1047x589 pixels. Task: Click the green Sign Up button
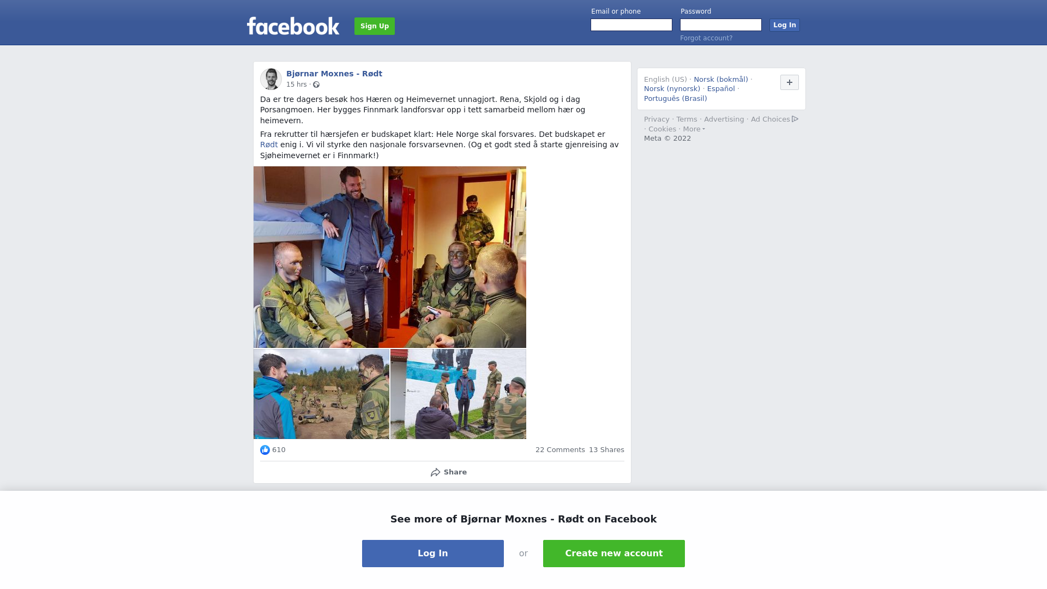(x=375, y=26)
